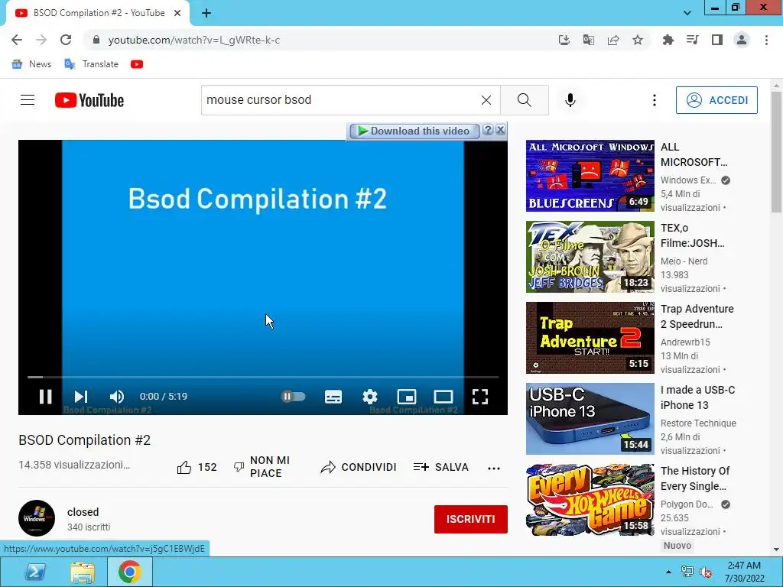Open tab search chevron in title bar
The width and height of the screenshot is (783, 587).
point(687,13)
